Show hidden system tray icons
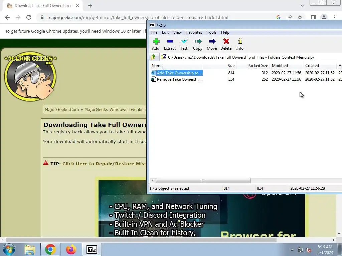This screenshot has width=342, height=256. click(x=292, y=250)
